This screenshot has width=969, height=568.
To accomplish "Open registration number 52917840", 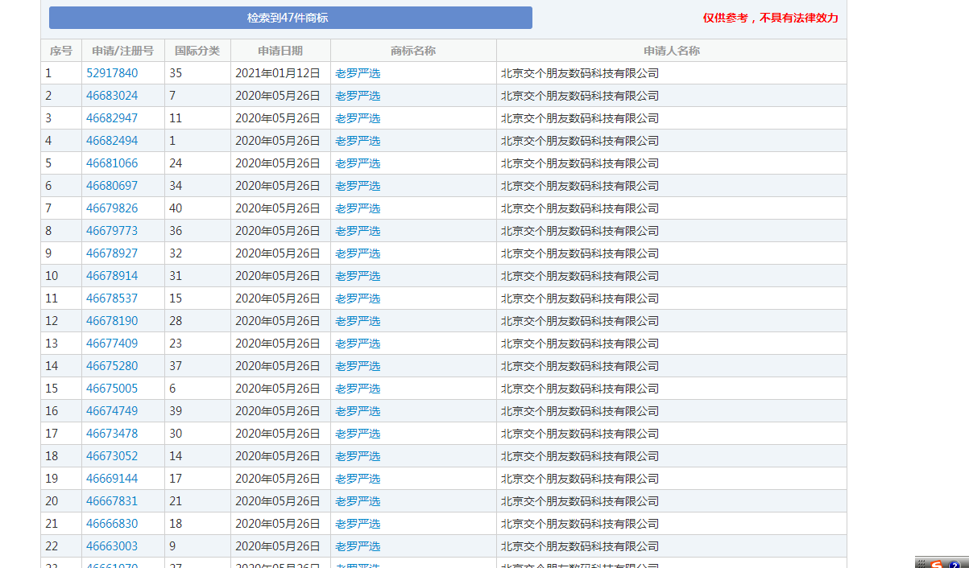I will pyautogui.click(x=112, y=73).
